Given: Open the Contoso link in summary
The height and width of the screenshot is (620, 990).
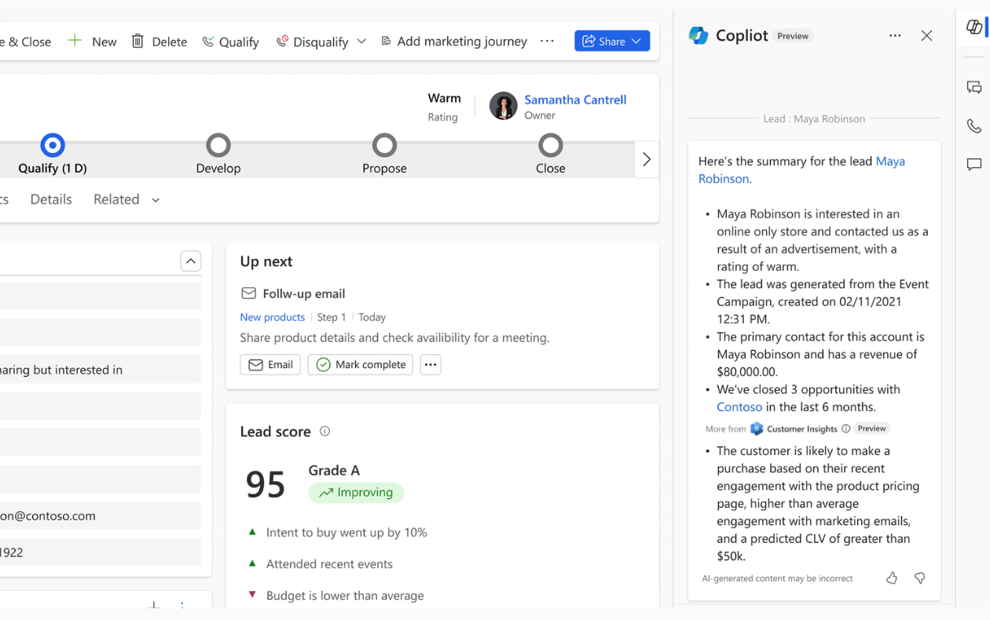Looking at the screenshot, I should point(739,407).
